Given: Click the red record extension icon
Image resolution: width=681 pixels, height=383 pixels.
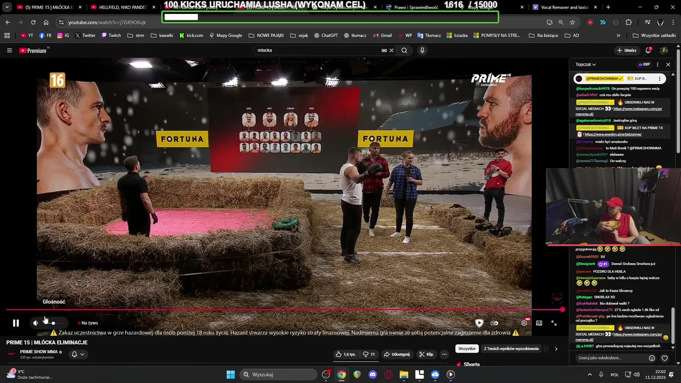Looking at the screenshot, I should pyautogui.click(x=590, y=22).
